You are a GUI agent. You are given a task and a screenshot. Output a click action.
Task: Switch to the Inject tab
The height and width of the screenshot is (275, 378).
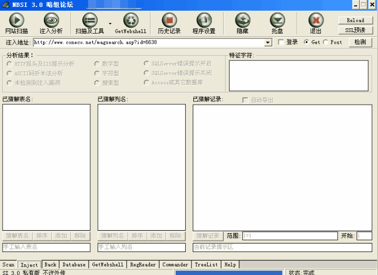(29, 265)
